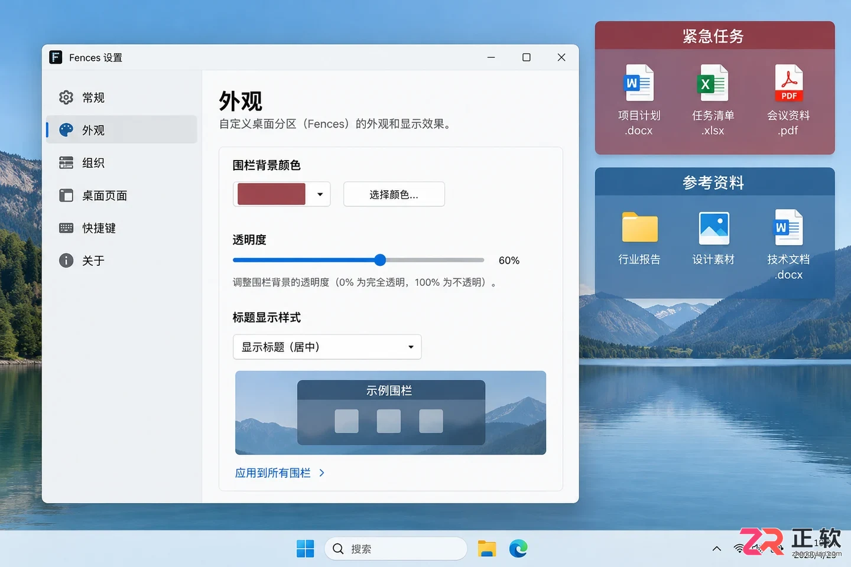
Task: Open the 标题显示样式 dropdown list
Action: (x=327, y=347)
